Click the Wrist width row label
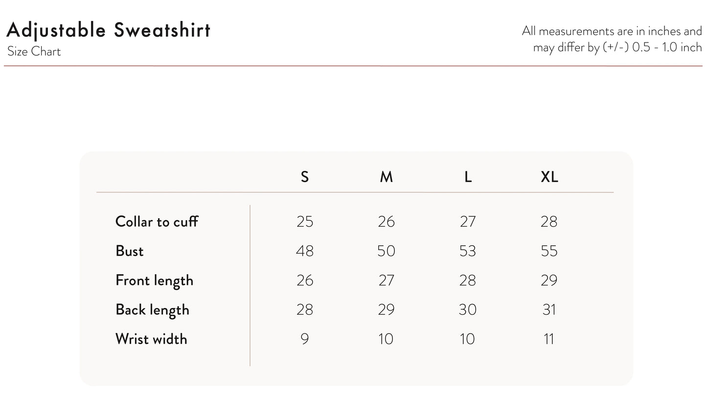The height and width of the screenshot is (399, 707). click(151, 339)
